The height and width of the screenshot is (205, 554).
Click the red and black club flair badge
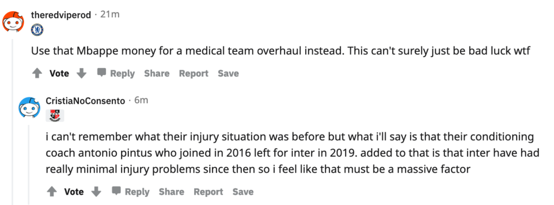(55, 116)
